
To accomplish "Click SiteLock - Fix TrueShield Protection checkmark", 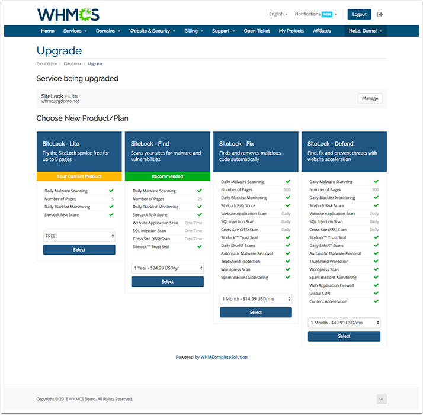I will [x=288, y=261].
